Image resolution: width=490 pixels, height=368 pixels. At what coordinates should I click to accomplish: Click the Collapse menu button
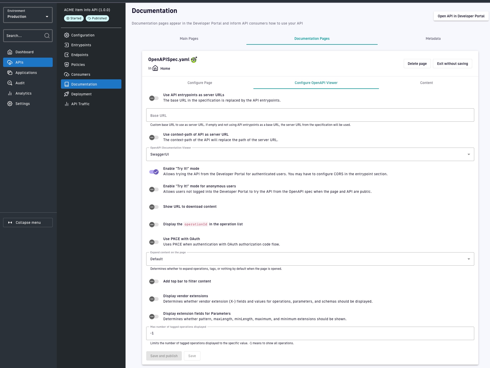point(28,223)
